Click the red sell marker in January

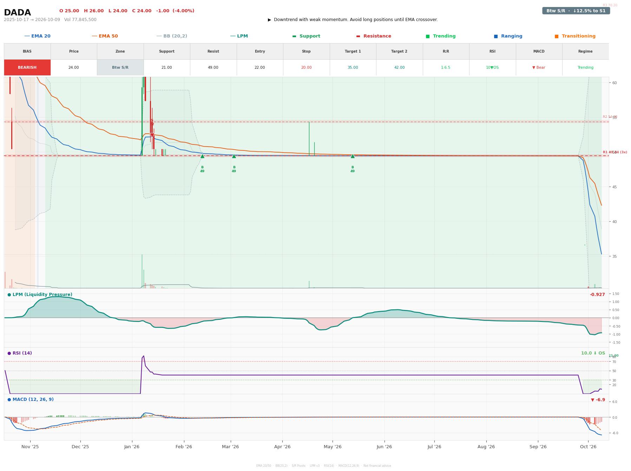152,135
